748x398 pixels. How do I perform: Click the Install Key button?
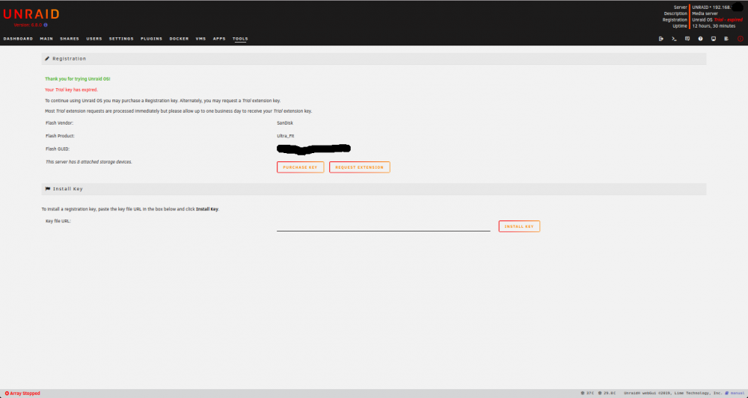pyautogui.click(x=519, y=226)
